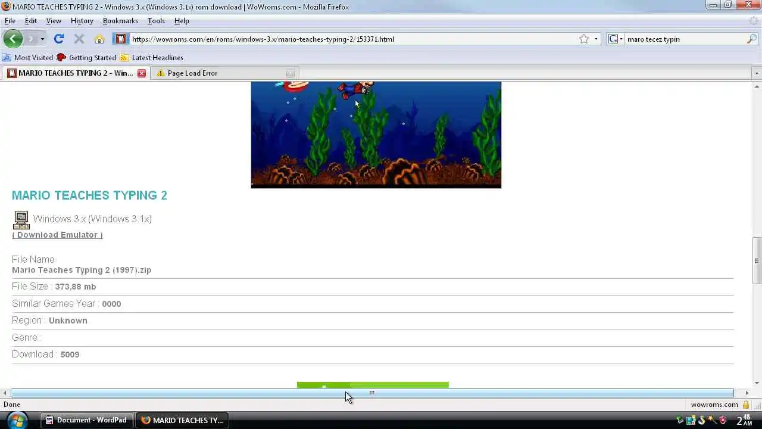Click the vertical scrollbar thumb
This screenshot has height=429, width=762.
[757, 260]
